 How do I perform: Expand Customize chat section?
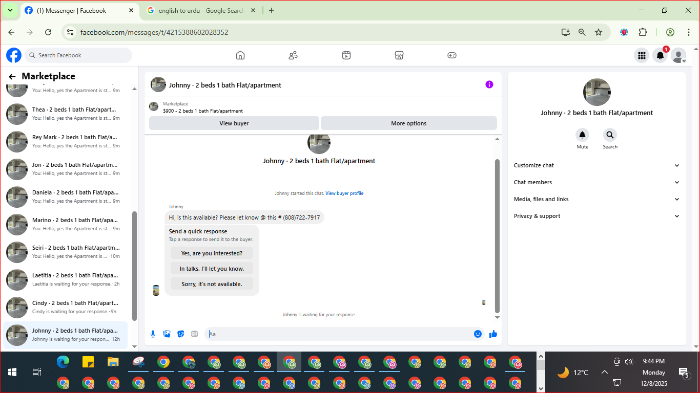(597, 165)
